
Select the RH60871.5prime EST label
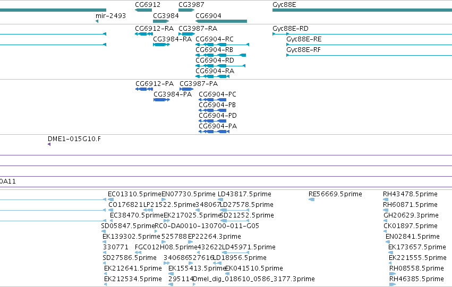coord(410,205)
